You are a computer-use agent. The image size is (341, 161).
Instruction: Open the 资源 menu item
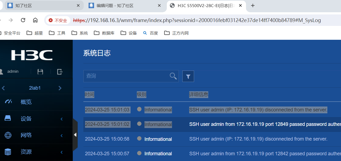[x=26, y=152]
